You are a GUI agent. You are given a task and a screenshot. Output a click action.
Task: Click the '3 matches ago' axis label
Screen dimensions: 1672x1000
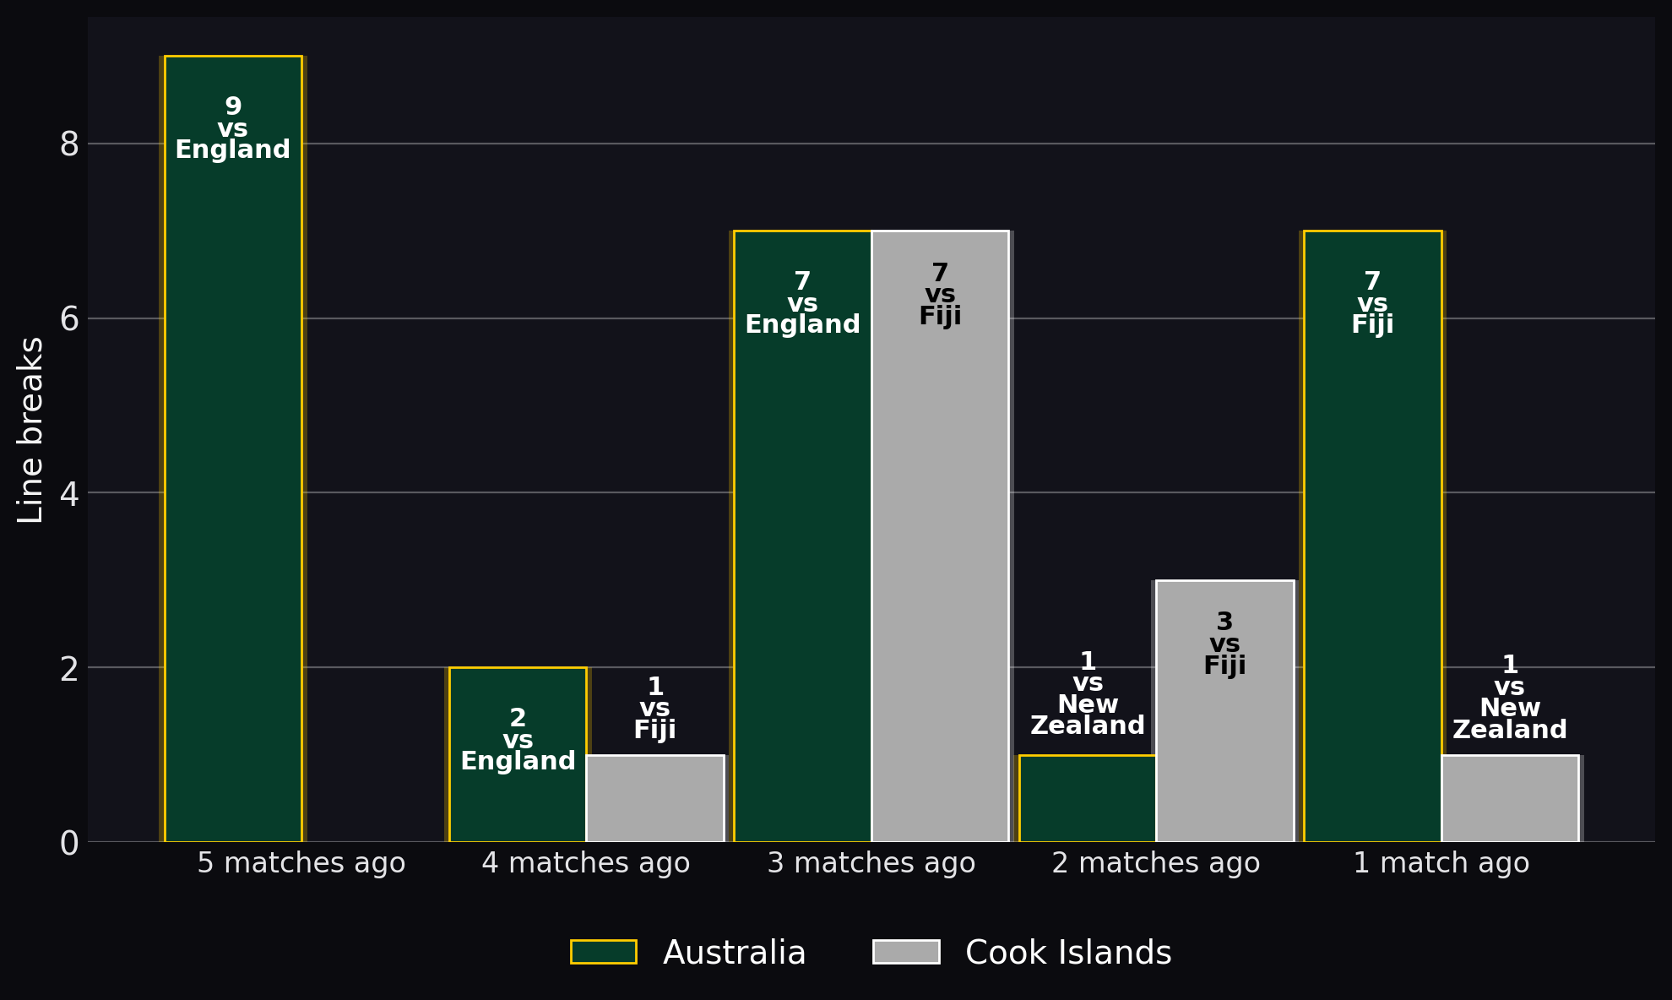[x=871, y=863]
